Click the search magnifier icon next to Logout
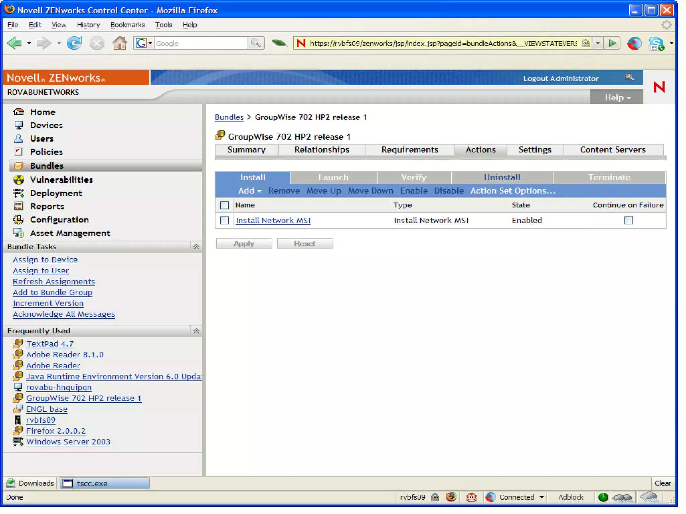 click(x=629, y=78)
